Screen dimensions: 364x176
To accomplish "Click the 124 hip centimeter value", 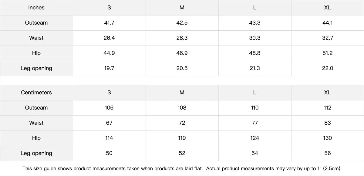I will click(x=255, y=138).
